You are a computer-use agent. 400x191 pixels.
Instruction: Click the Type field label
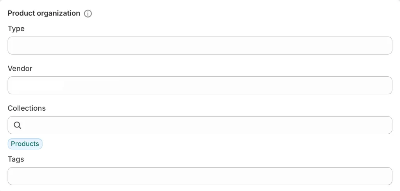coord(16,28)
